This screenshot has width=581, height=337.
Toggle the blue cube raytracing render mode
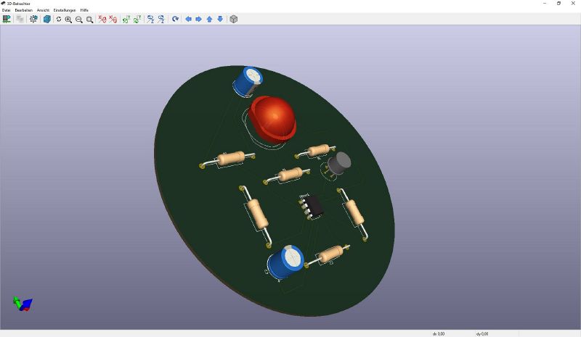tap(46, 19)
